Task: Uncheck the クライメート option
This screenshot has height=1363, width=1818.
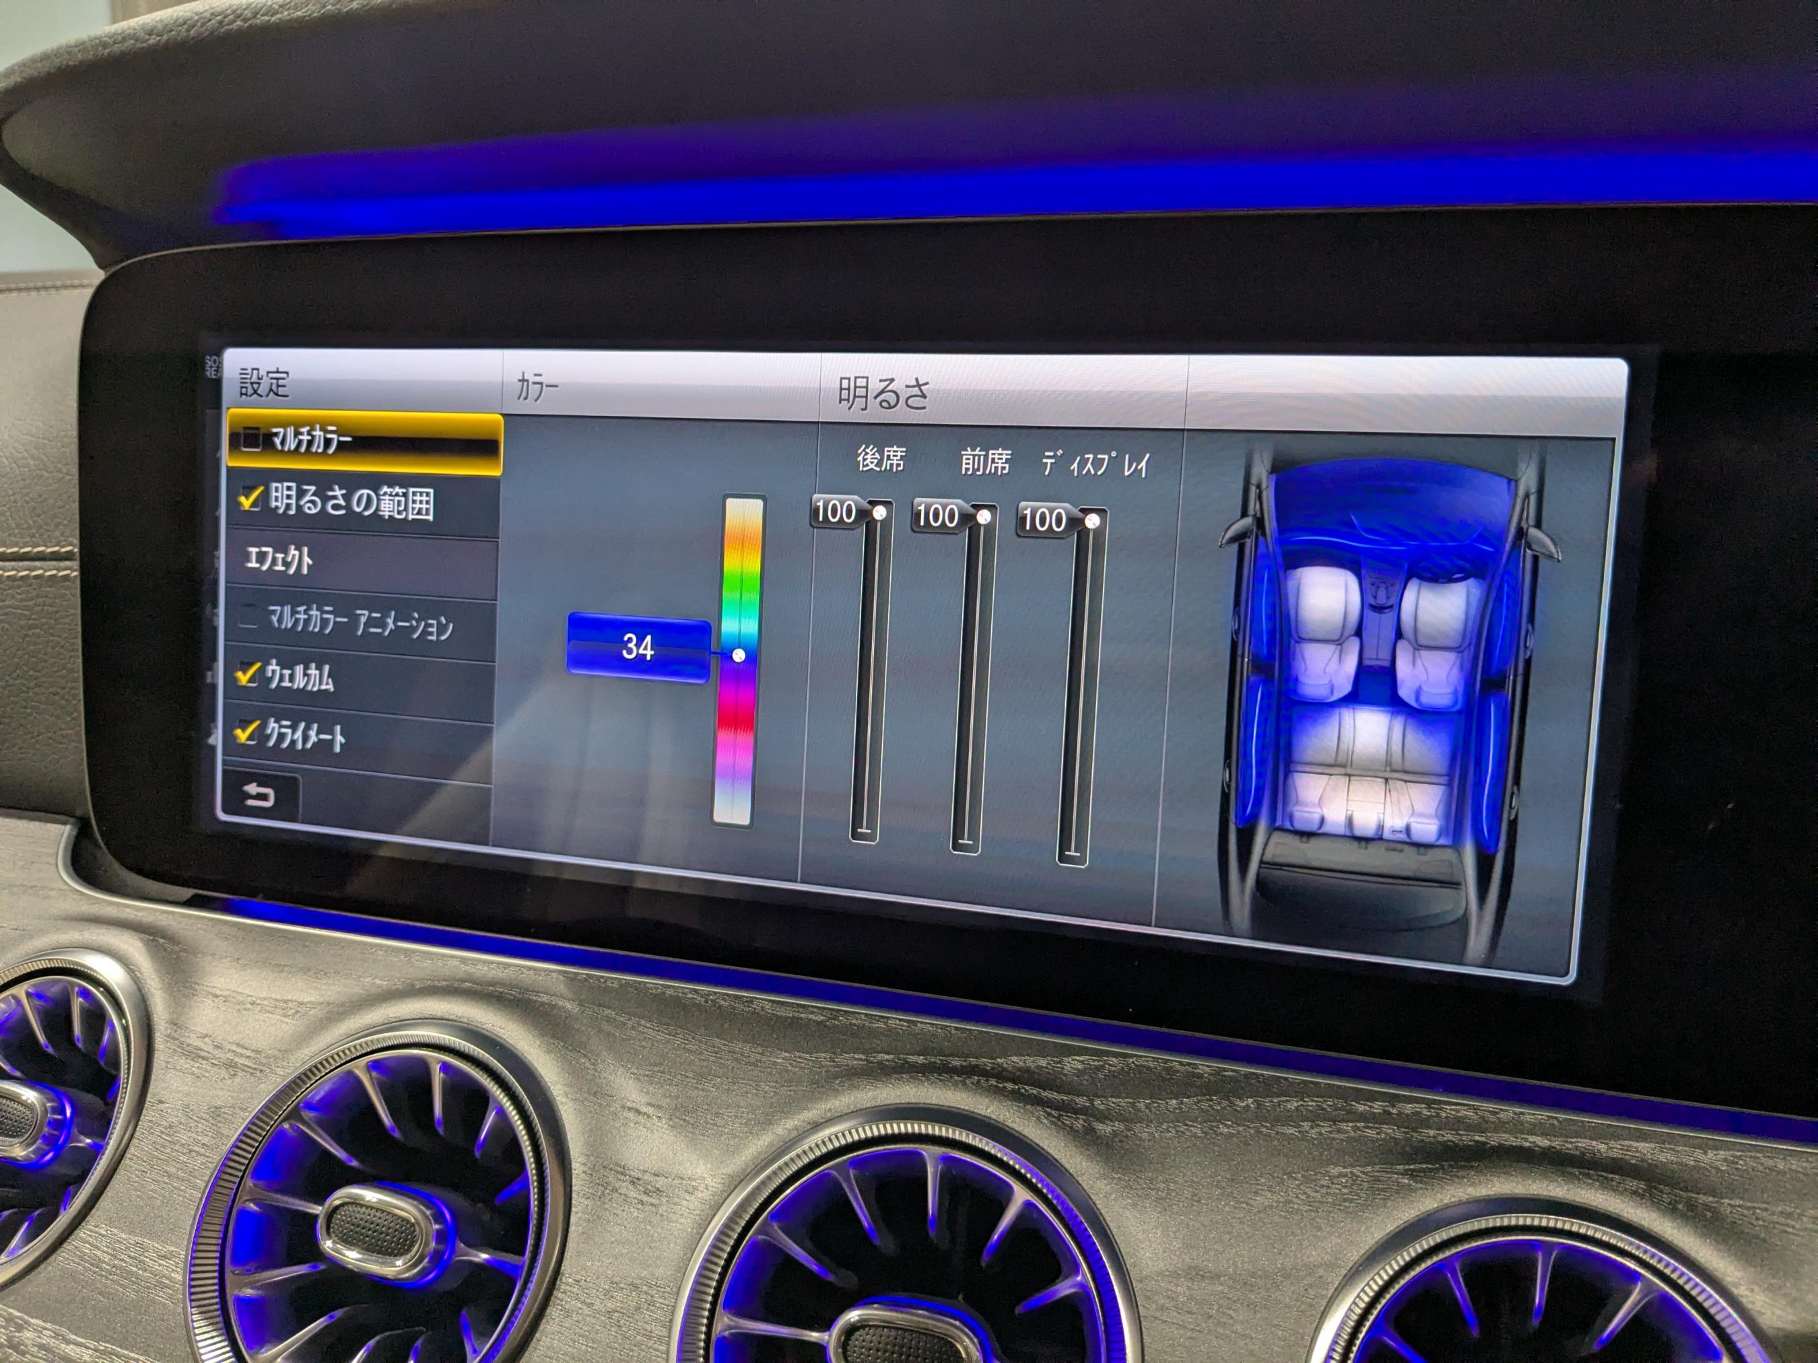Action: tap(245, 732)
